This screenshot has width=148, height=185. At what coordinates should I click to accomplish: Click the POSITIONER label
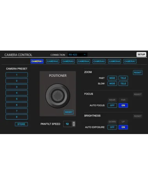(58, 76)
